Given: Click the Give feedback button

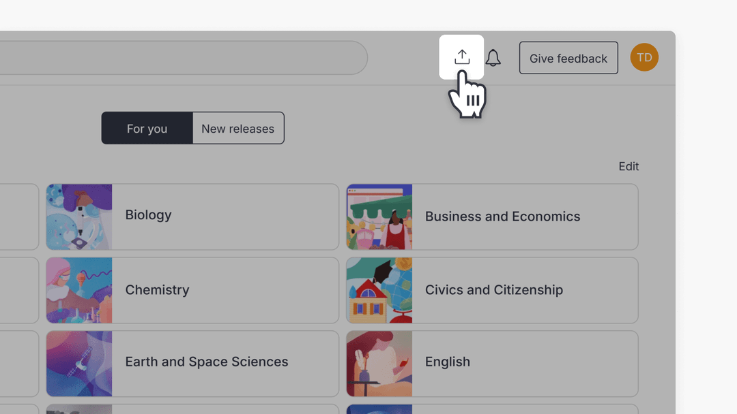Looking at the screenshot, I should [x=568, y=59].
